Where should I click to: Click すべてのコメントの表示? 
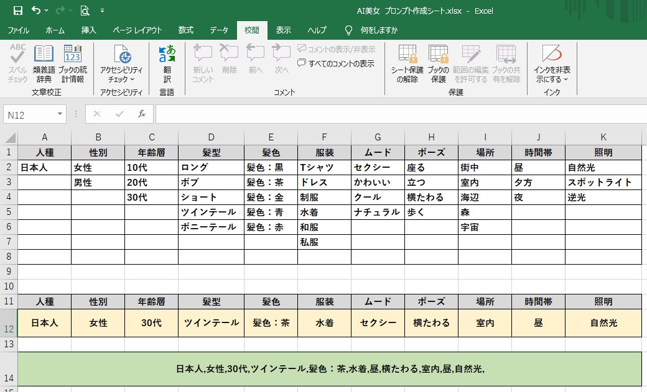tap(336, 63)
